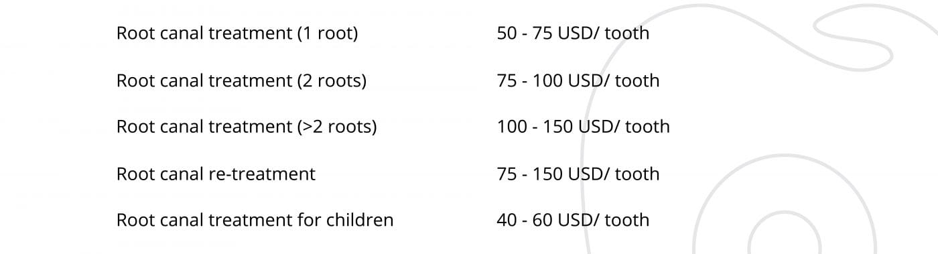This screenshot has height=254, width=938.
Task: Click the '(2 roots)' parenthetical text
Action: (331, 80)
